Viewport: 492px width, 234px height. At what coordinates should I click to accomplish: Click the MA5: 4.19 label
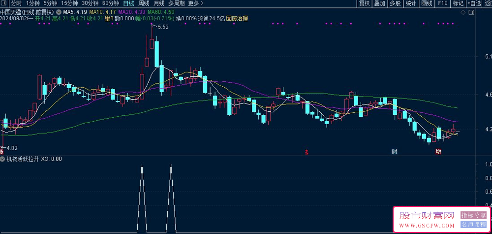point(76,12)
